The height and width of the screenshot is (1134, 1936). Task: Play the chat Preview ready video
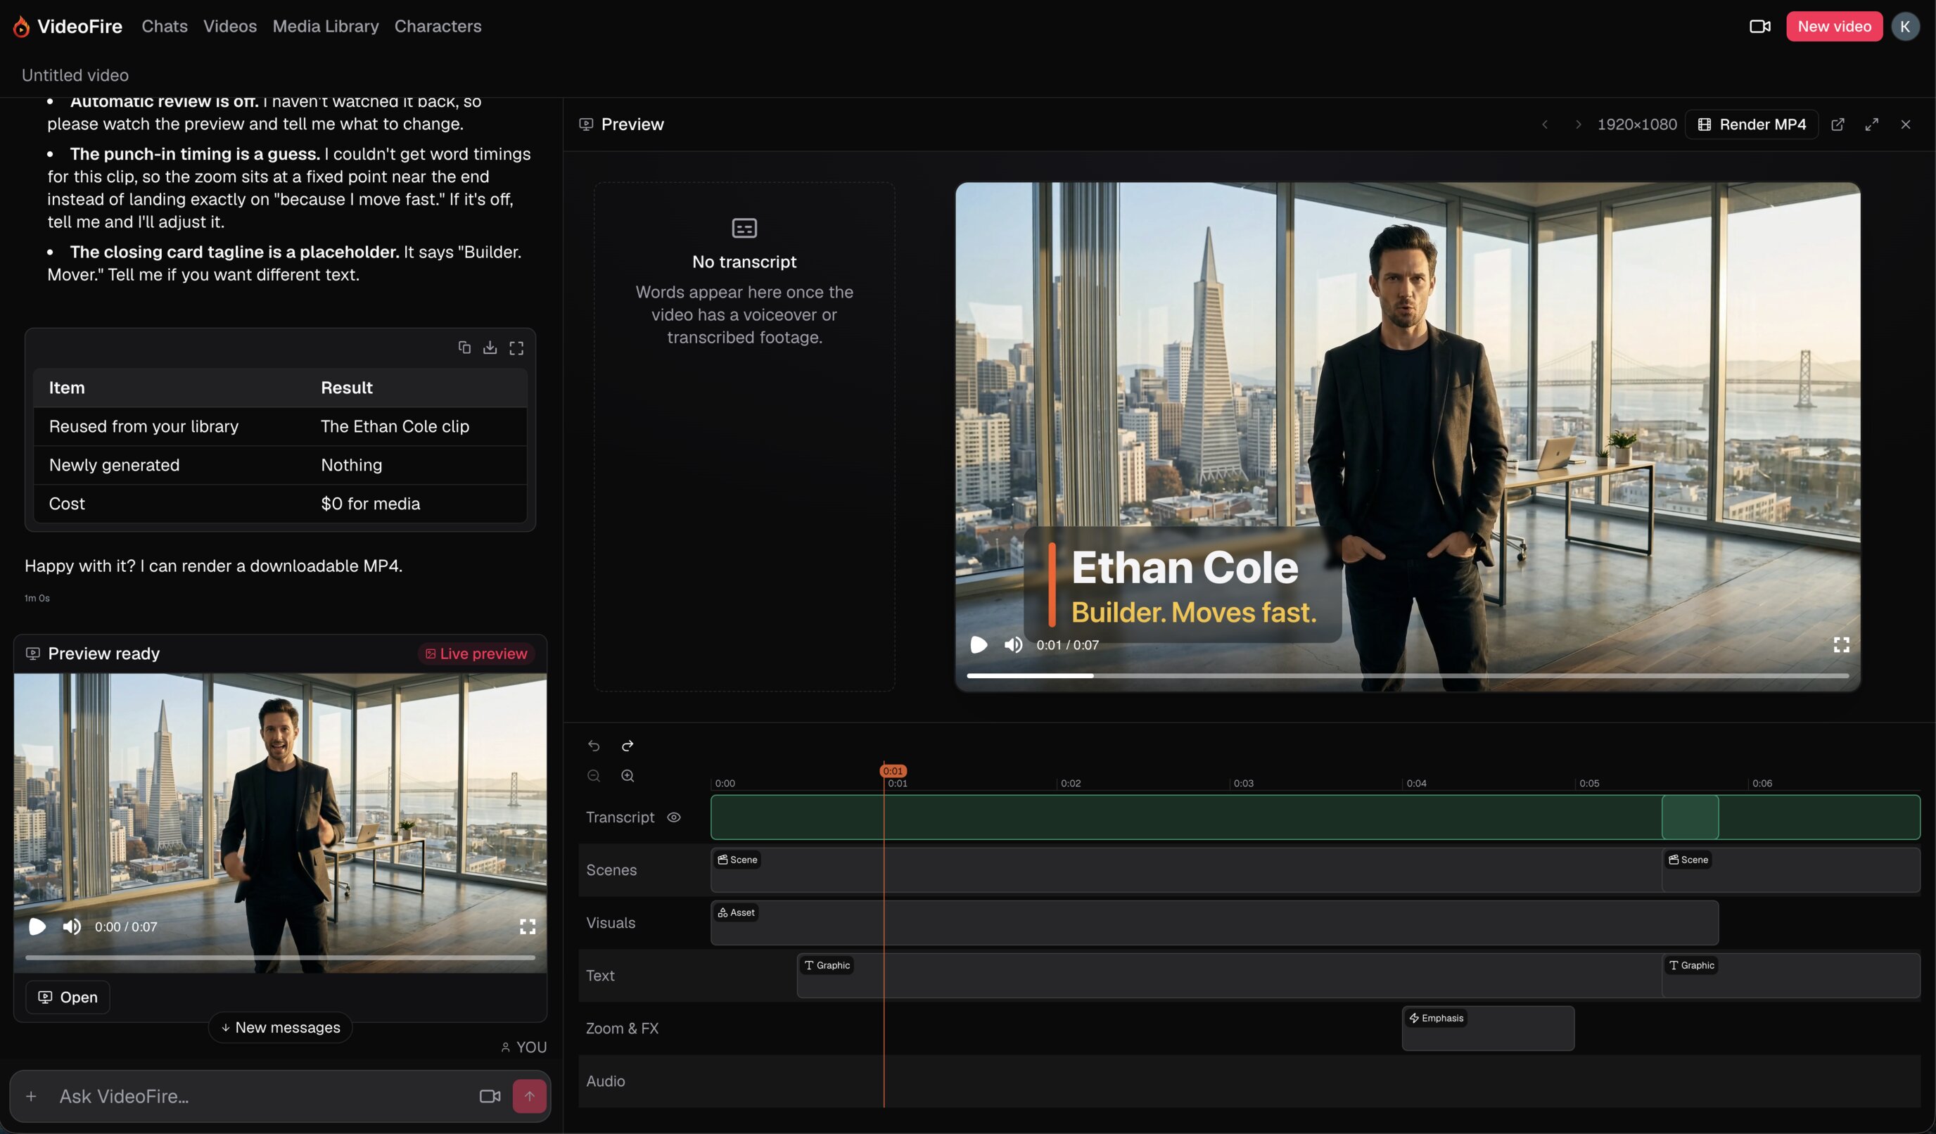tap(37, 926)
